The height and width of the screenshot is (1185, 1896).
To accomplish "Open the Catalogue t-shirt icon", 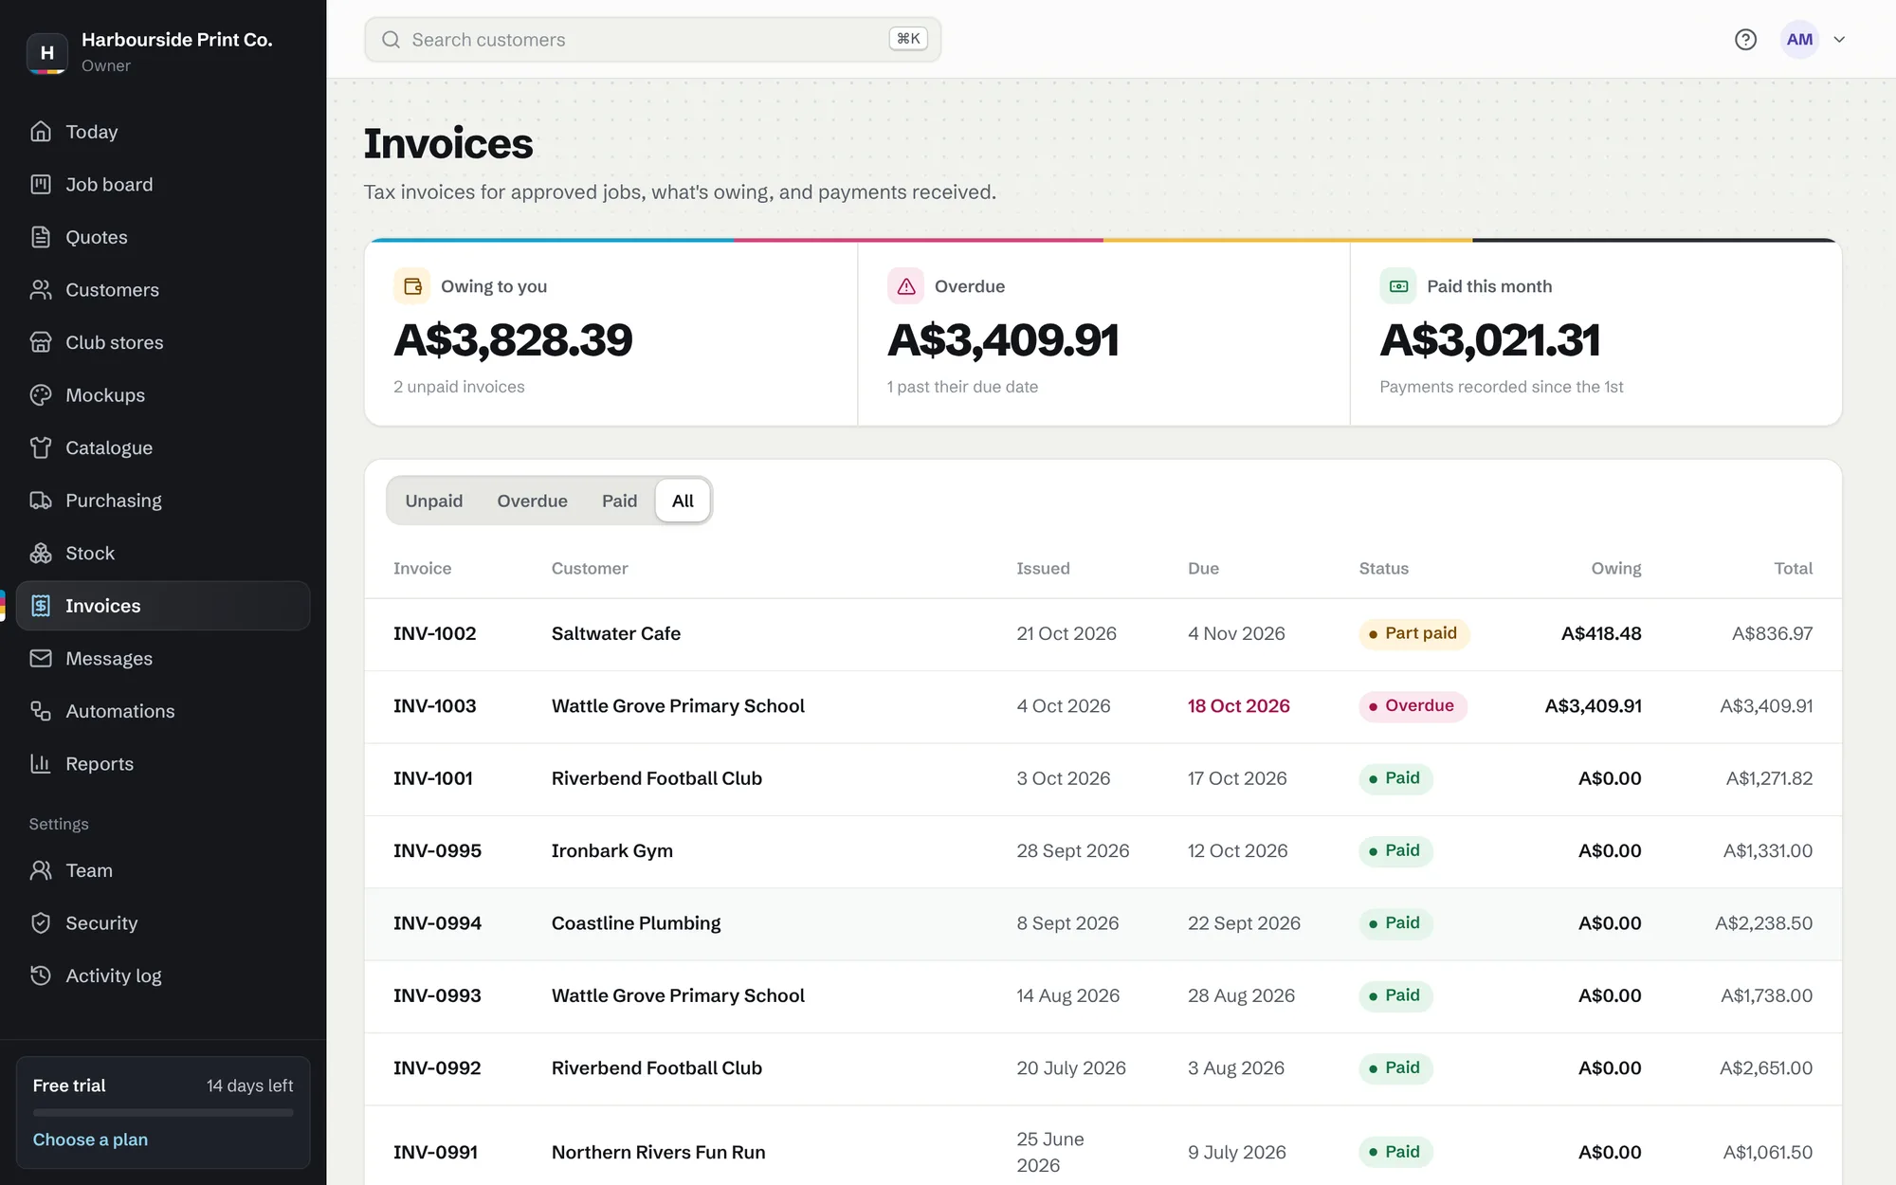I will click(41, 447).
